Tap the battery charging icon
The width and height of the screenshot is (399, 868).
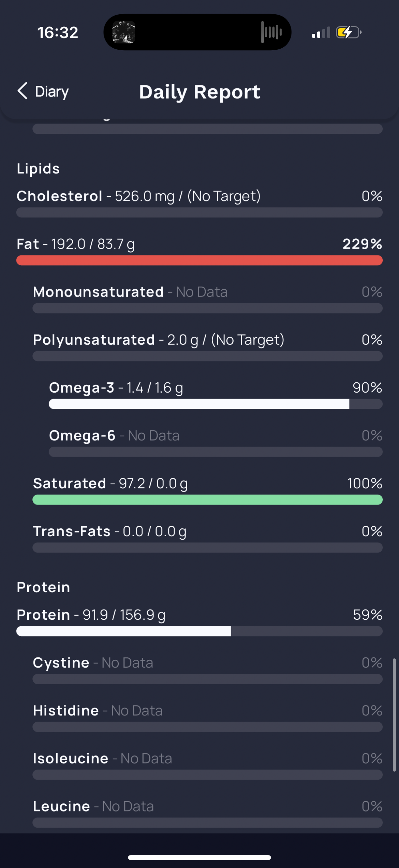coord(348,33)
